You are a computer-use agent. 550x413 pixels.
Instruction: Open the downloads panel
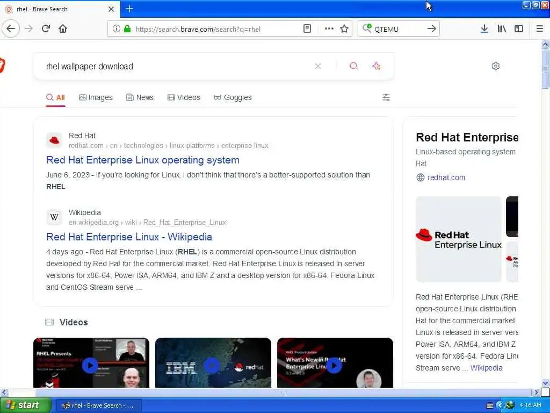tap(484, 29)
